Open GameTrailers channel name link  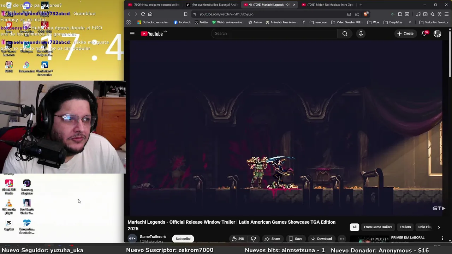tap(151, 237)
